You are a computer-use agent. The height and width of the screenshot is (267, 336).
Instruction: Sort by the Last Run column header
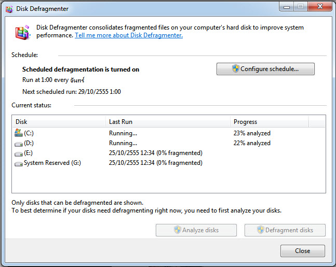(168, 122)
